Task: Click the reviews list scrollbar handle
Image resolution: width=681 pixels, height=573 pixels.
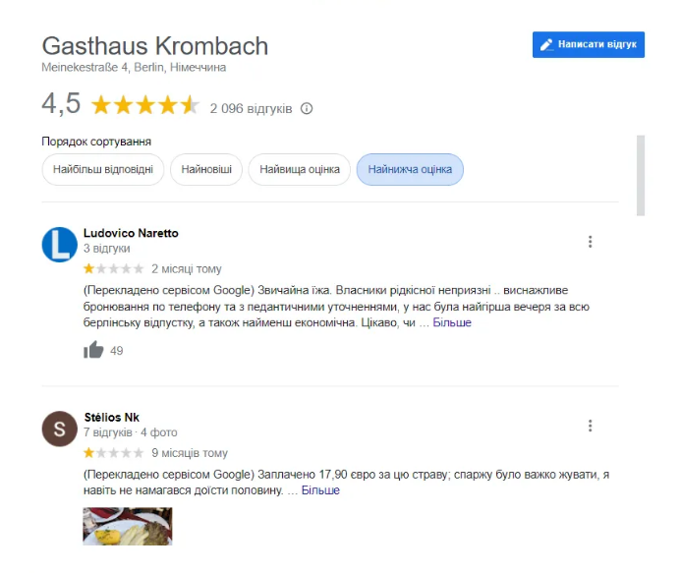Action: pos(641,176)
